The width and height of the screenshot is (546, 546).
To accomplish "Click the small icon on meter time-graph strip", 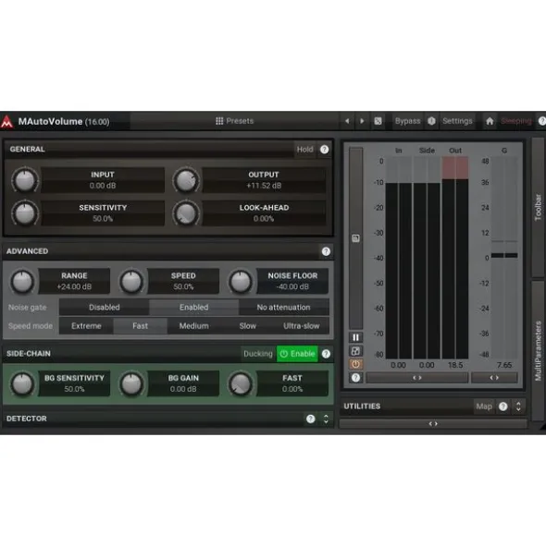I will coord(355,238).
